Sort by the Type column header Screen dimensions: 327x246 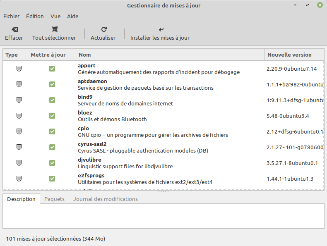(x=12, y=55)
